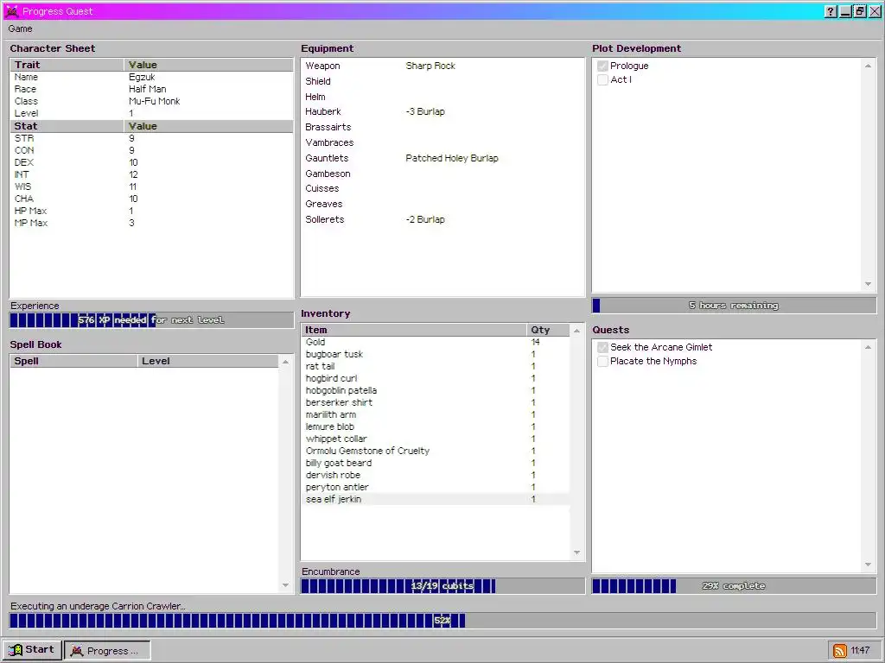Click up arrow of Spell Book scrollbar
885x663 pixels.
coord(285,362)
